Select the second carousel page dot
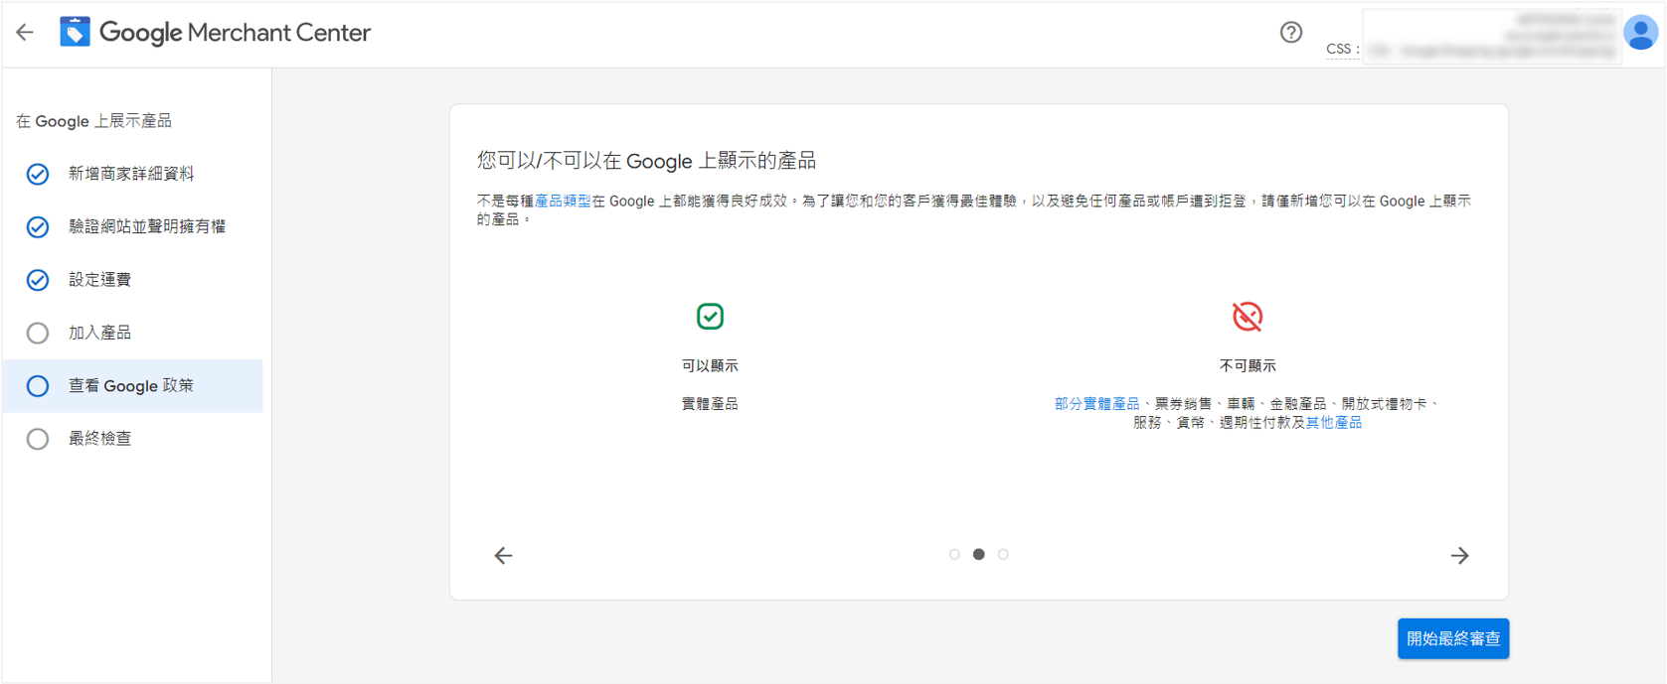The width and height of the screenshot is (1667, 684). pyautogui.click(x=979, y=555)
